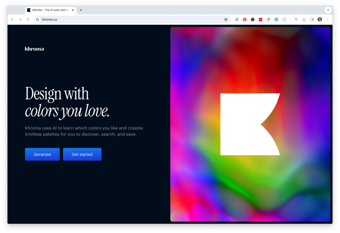Open a new browser tab
The width and height of the screenshot is (340, 233).
(x=81, y=10)
